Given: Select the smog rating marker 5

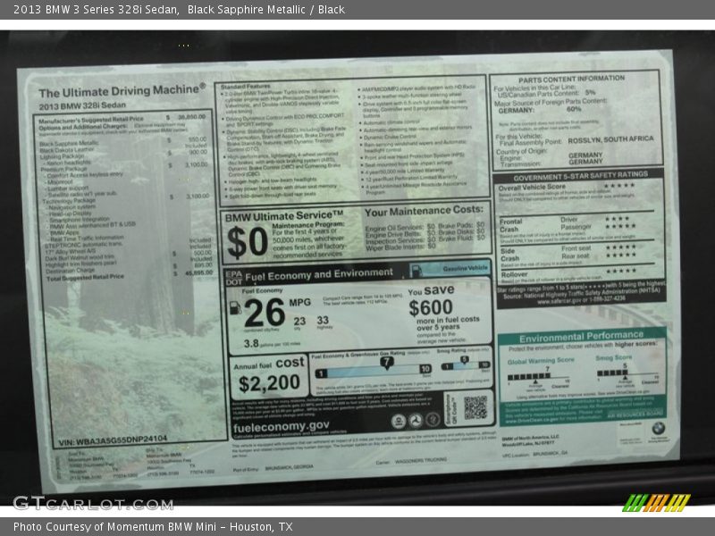Looking at the screenshot, I should click(464, 360).
